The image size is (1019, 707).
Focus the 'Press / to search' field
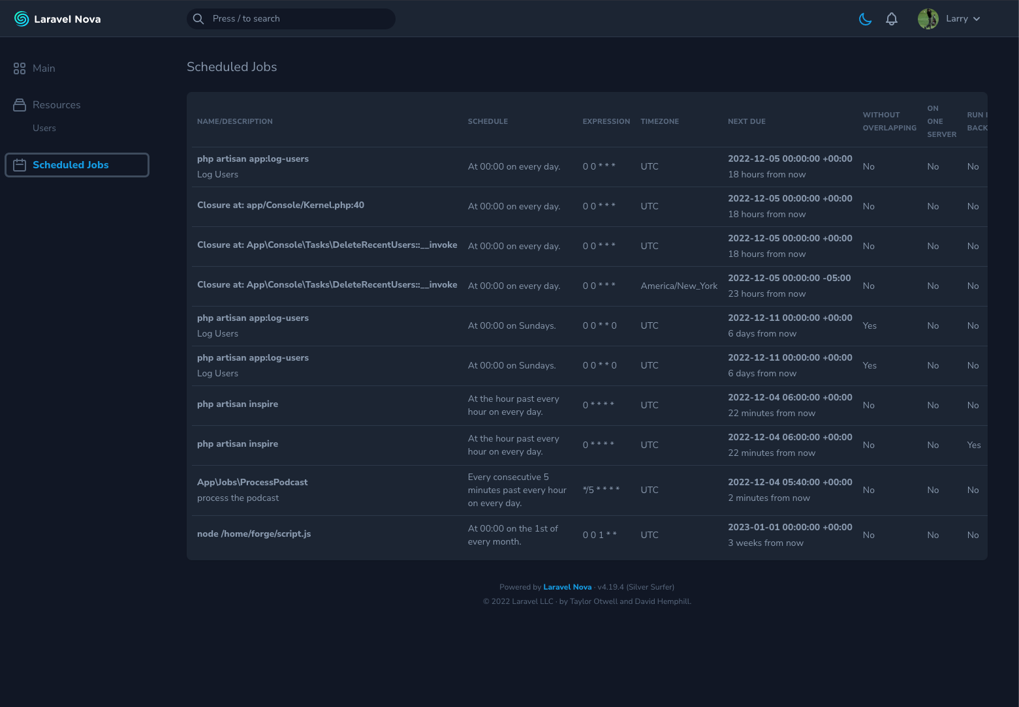(x=291, y=19)
